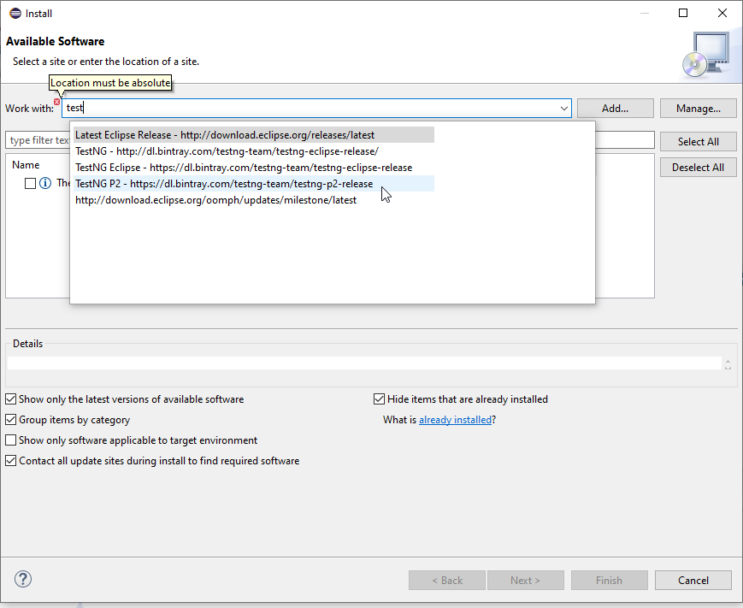The height and width of the screenshot is (608, 743).
Task: Select oomph updates milestone latest URL
Action: 254,200
